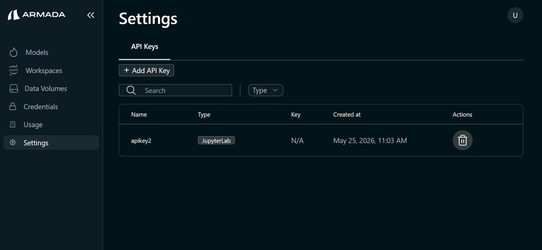The image size is (542, 250).
Task: Click the Add API Key button
Action: click(x=146, y=70)
